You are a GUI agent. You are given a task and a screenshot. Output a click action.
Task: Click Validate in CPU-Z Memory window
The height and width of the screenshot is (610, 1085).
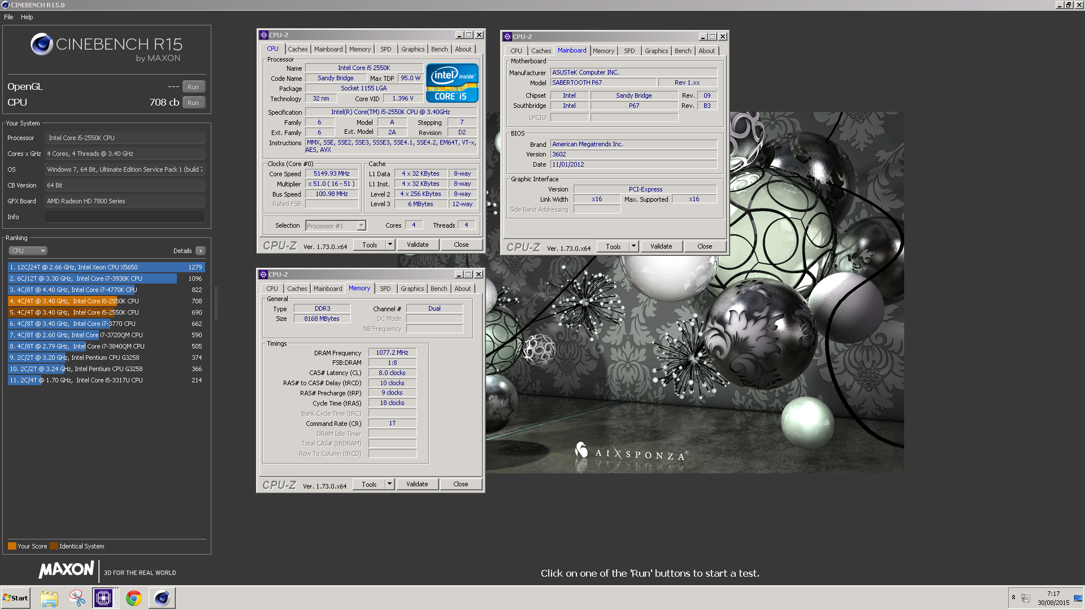(417, 484)
